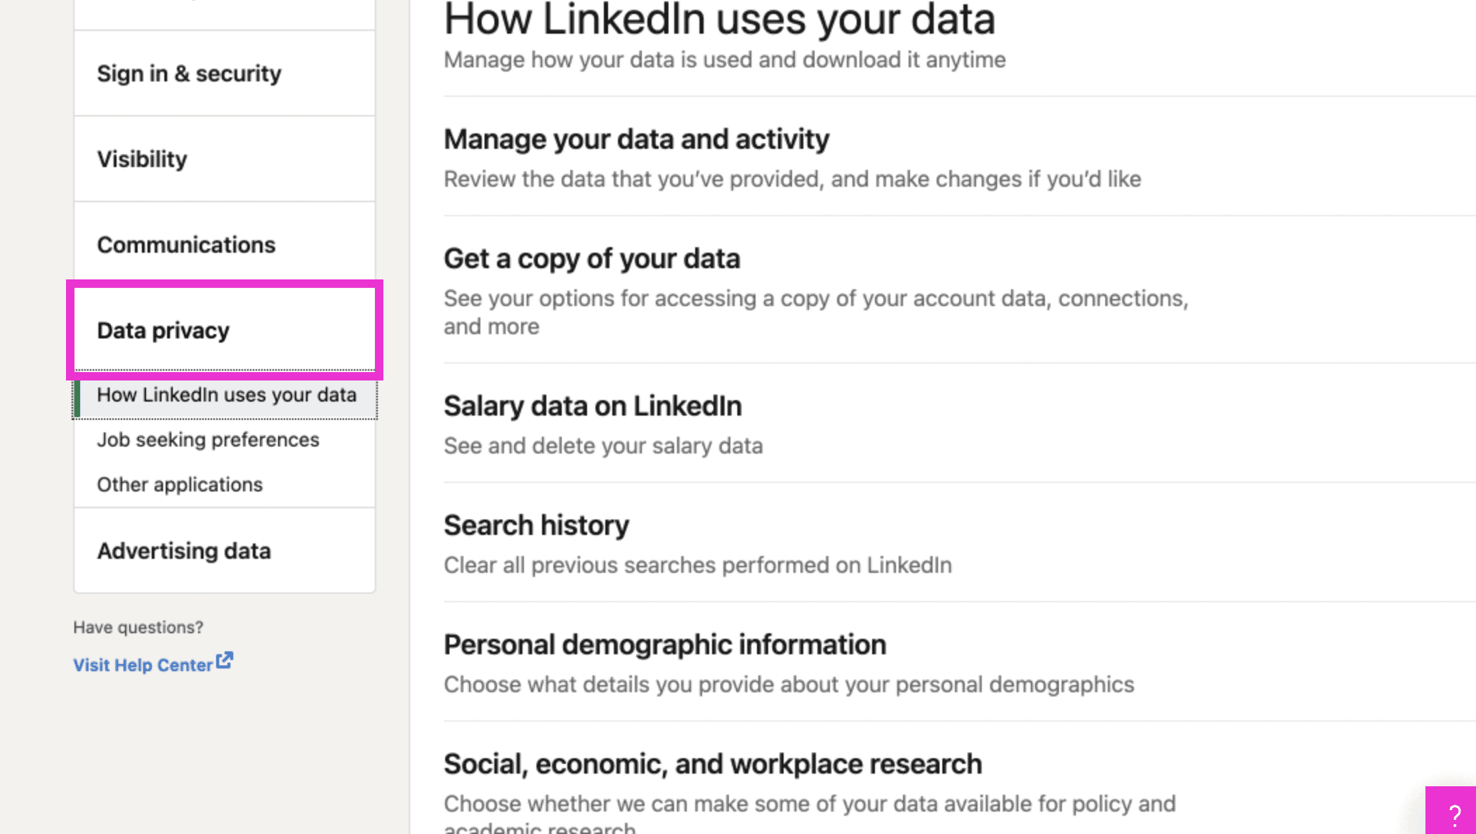Select the Data privacy settings category
1476x834 pixels.
tap(163, 330)
